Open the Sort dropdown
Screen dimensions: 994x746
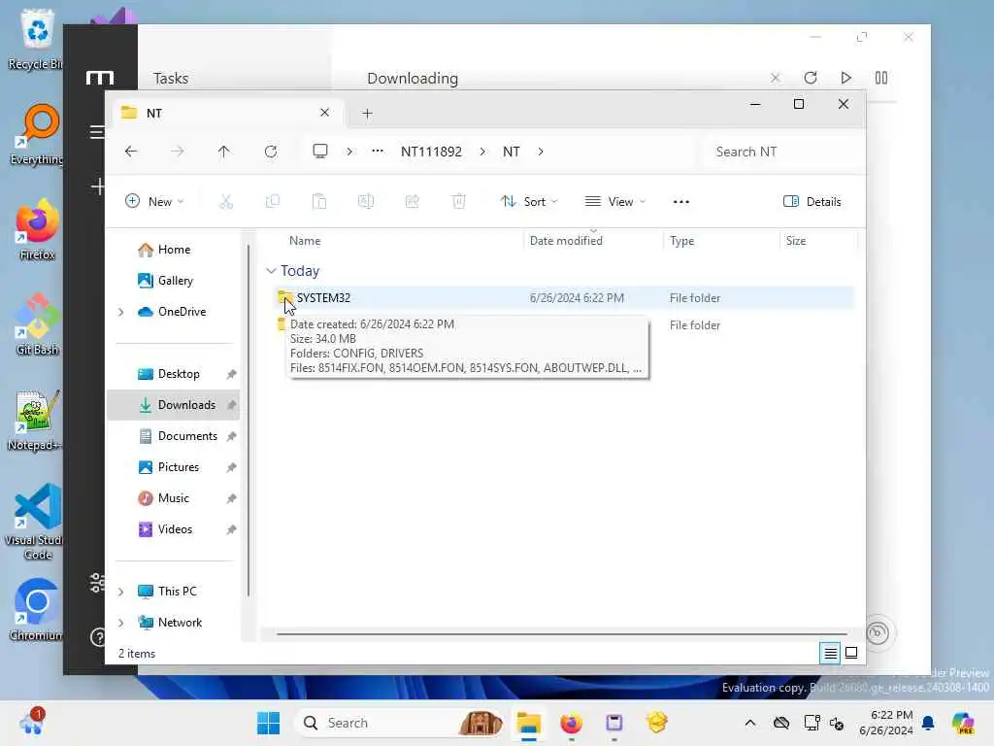click(x=529, y=202)
